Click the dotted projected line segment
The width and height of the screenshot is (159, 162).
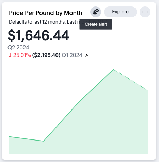[x=130, y=80]
